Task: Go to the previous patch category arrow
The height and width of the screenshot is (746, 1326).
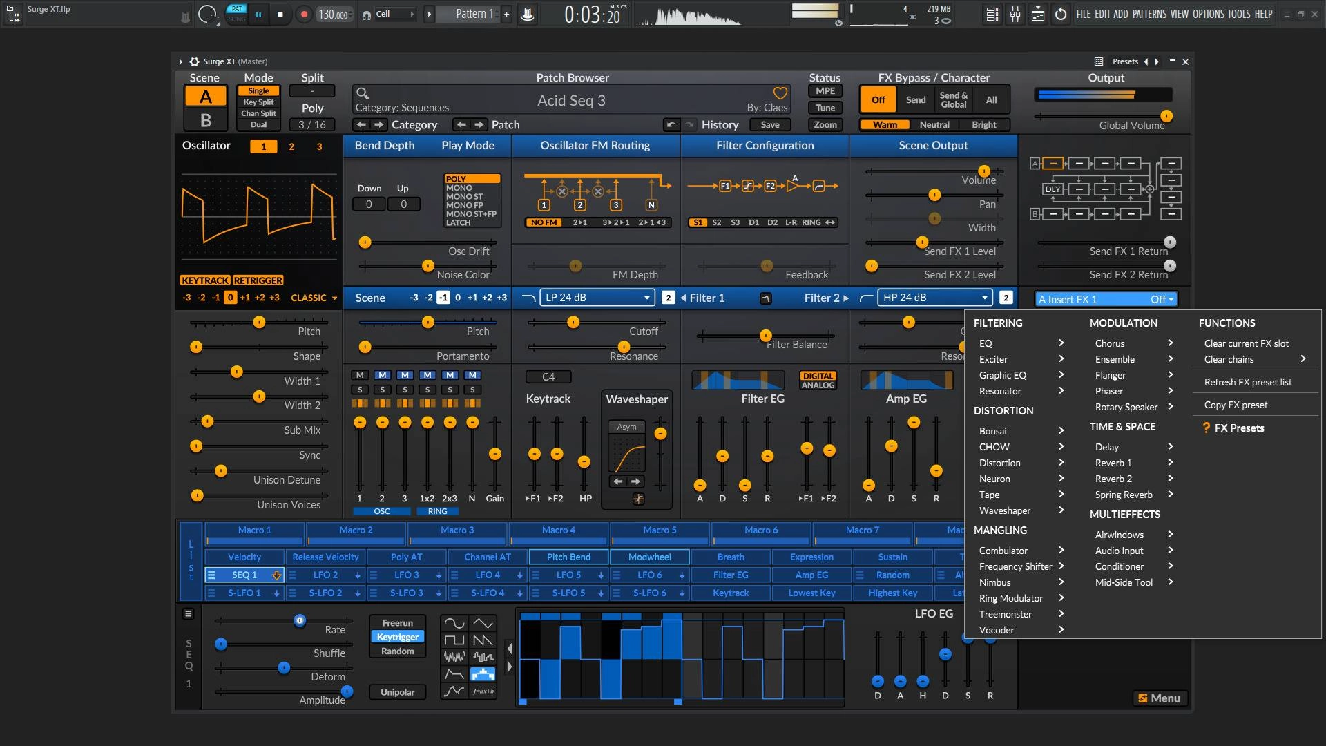Action: tap(361, 124)
